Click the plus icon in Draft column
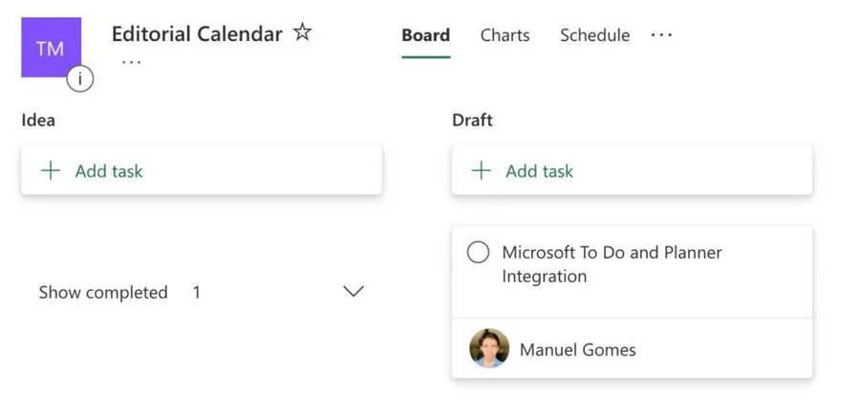 click(x=481, y=171)
